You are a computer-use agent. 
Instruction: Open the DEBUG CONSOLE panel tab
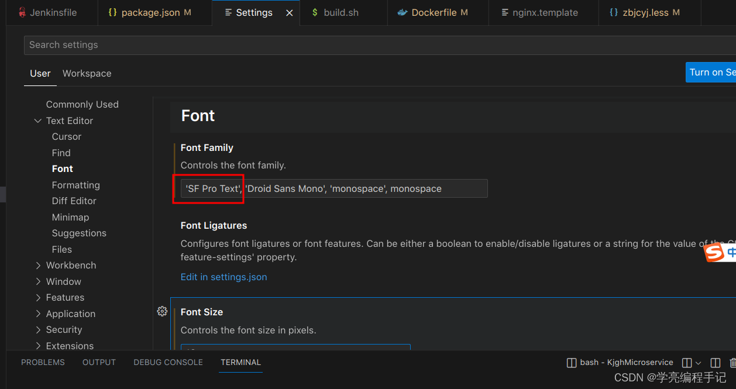coord(168,362)
